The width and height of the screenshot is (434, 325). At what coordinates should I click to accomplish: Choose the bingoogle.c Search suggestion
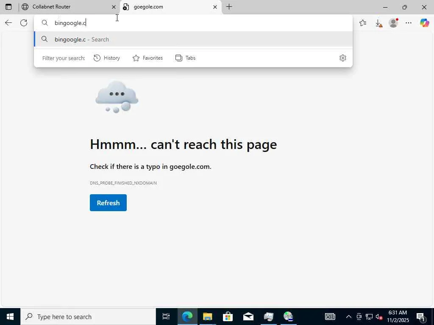click(193, 39)
